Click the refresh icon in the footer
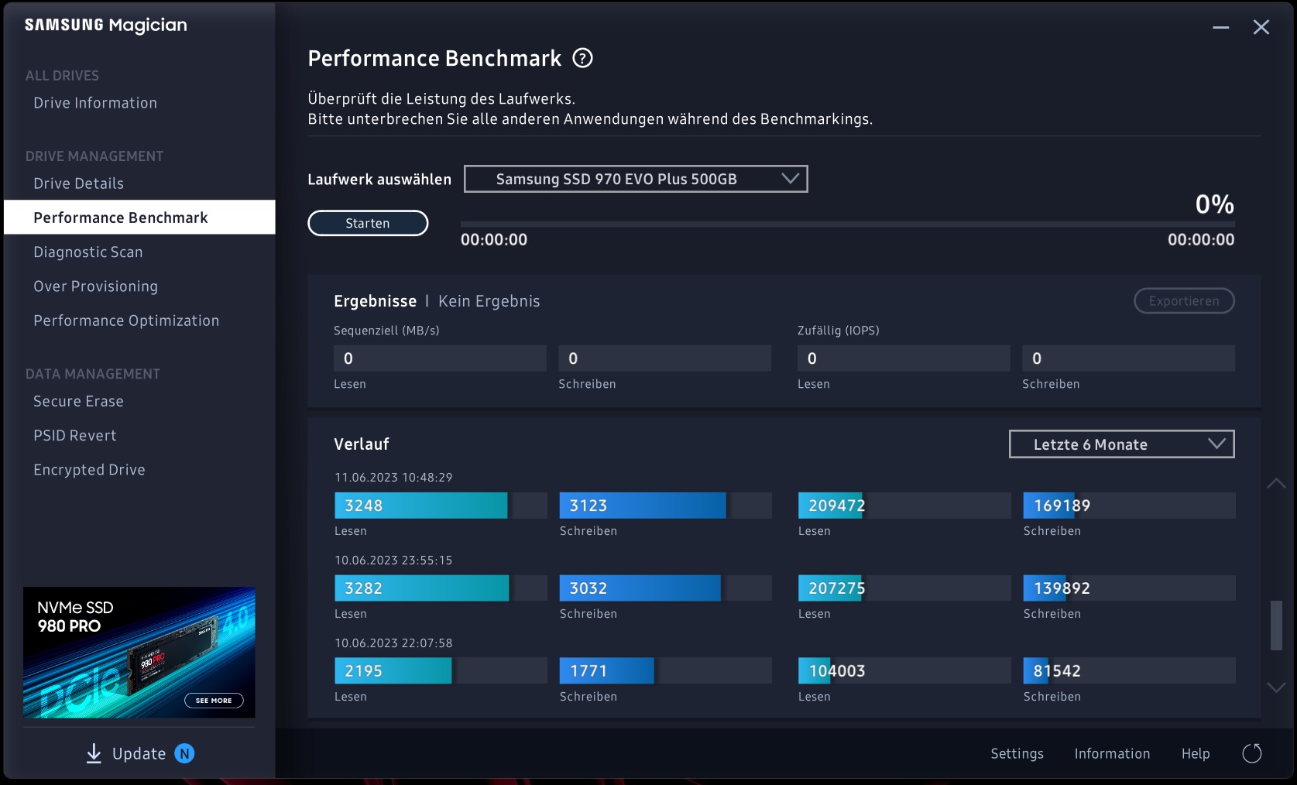The height and width of the screenshot is (785, 1297). click(x=1252, y=753)
